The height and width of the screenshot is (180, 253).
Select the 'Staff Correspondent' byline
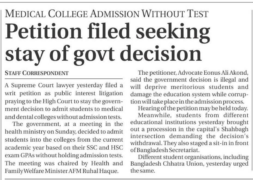click(x=36, y=73)
